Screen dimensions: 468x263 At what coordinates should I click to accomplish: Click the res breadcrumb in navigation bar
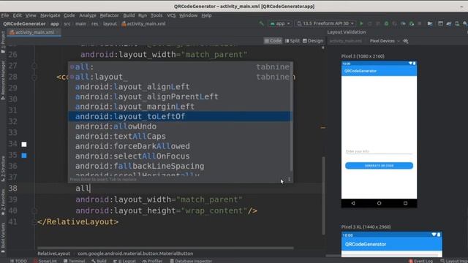[x=94, y=23]
